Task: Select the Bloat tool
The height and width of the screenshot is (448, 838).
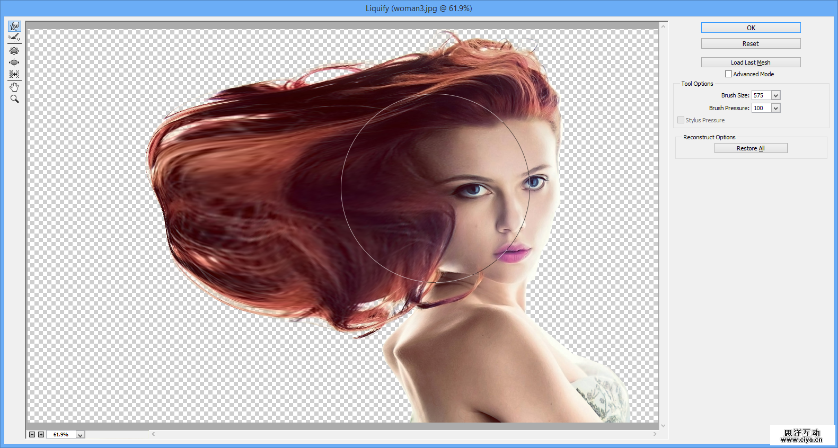Action: [14, 62]
